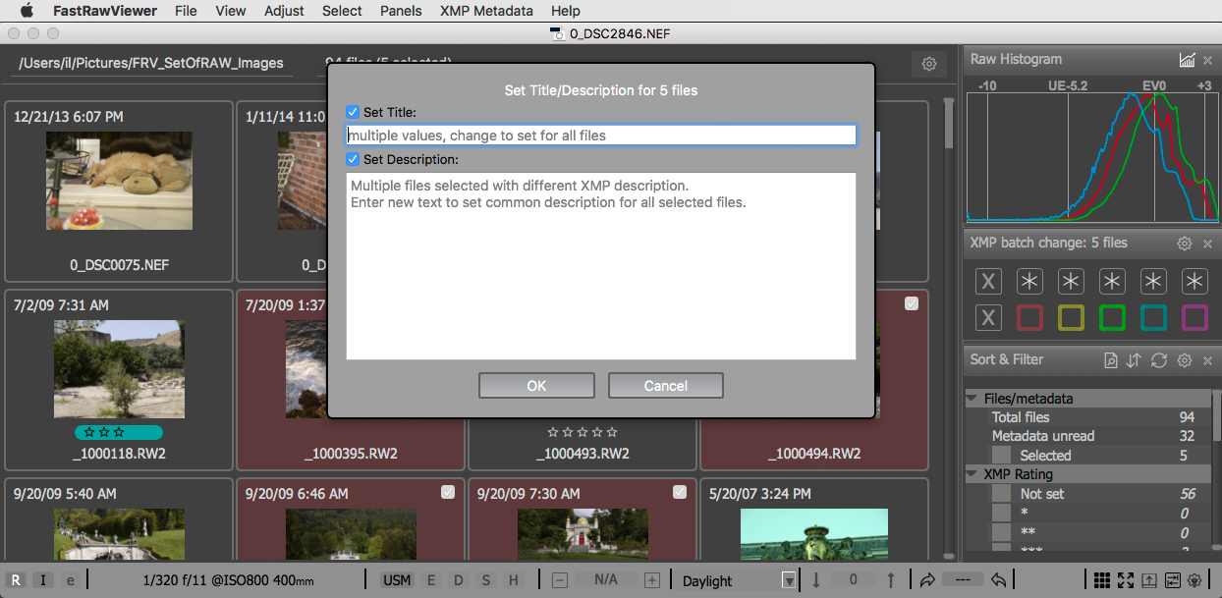1222x598 pixels.
Task: Switch to grid view in bottom toolbar
Action: tap(1102, 580)
